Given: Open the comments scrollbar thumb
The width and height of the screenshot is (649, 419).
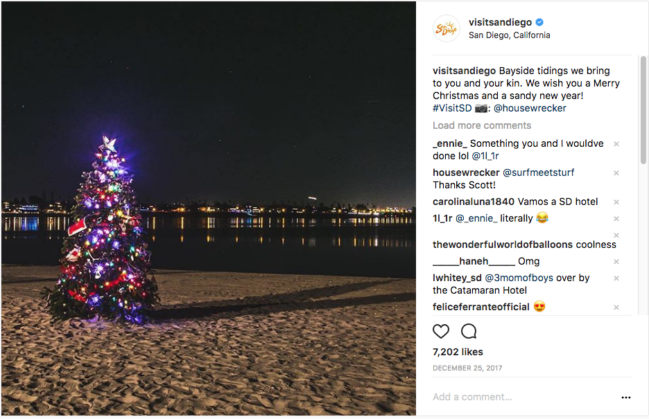Looking at the screenshot, I should pyautogui.click(x=643, y=110).
